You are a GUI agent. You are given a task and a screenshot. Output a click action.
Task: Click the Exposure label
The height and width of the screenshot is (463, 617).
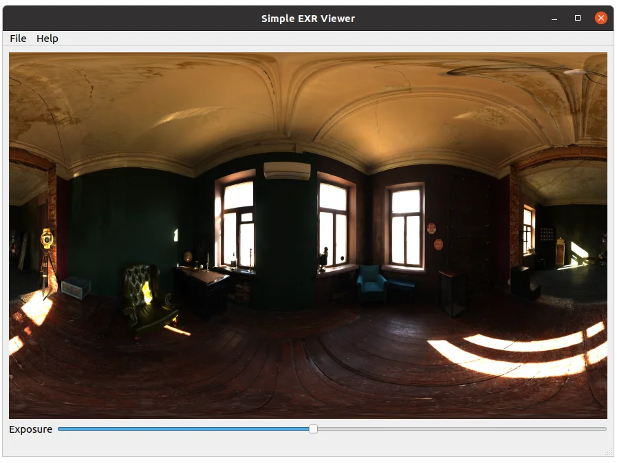30,429
